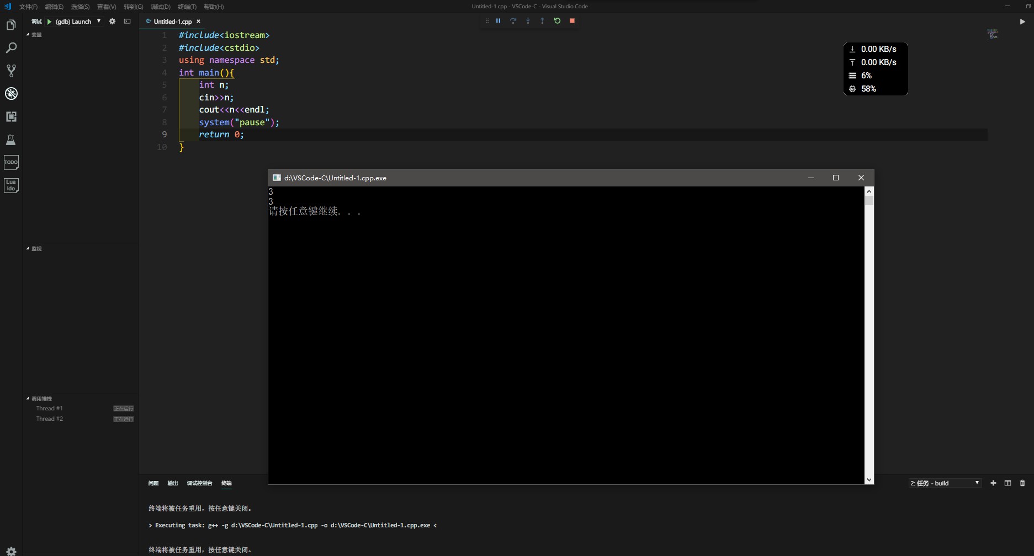Grab the debug toolbar drag handle
This screenshot has height=556, width=1034.
(487, 21)
